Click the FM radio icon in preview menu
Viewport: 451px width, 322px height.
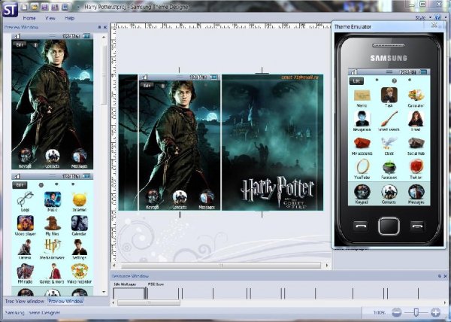point(26,271)
